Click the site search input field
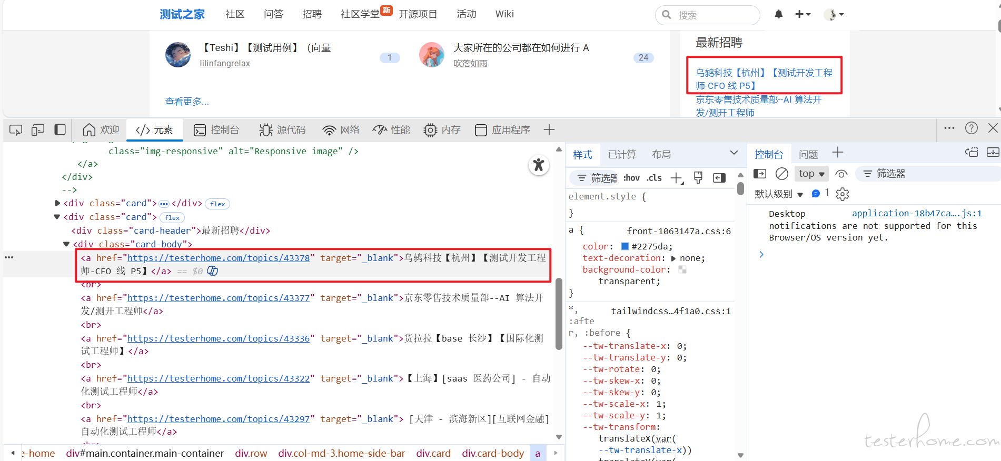 coord(715,15)
